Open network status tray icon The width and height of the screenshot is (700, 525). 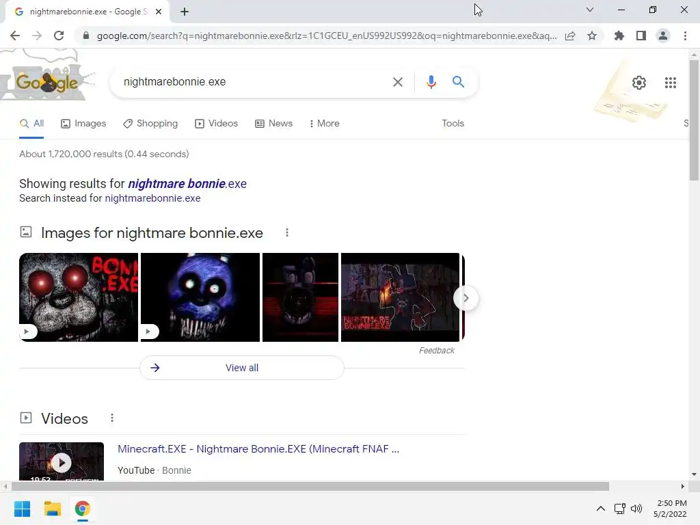[x=619, y=509]
